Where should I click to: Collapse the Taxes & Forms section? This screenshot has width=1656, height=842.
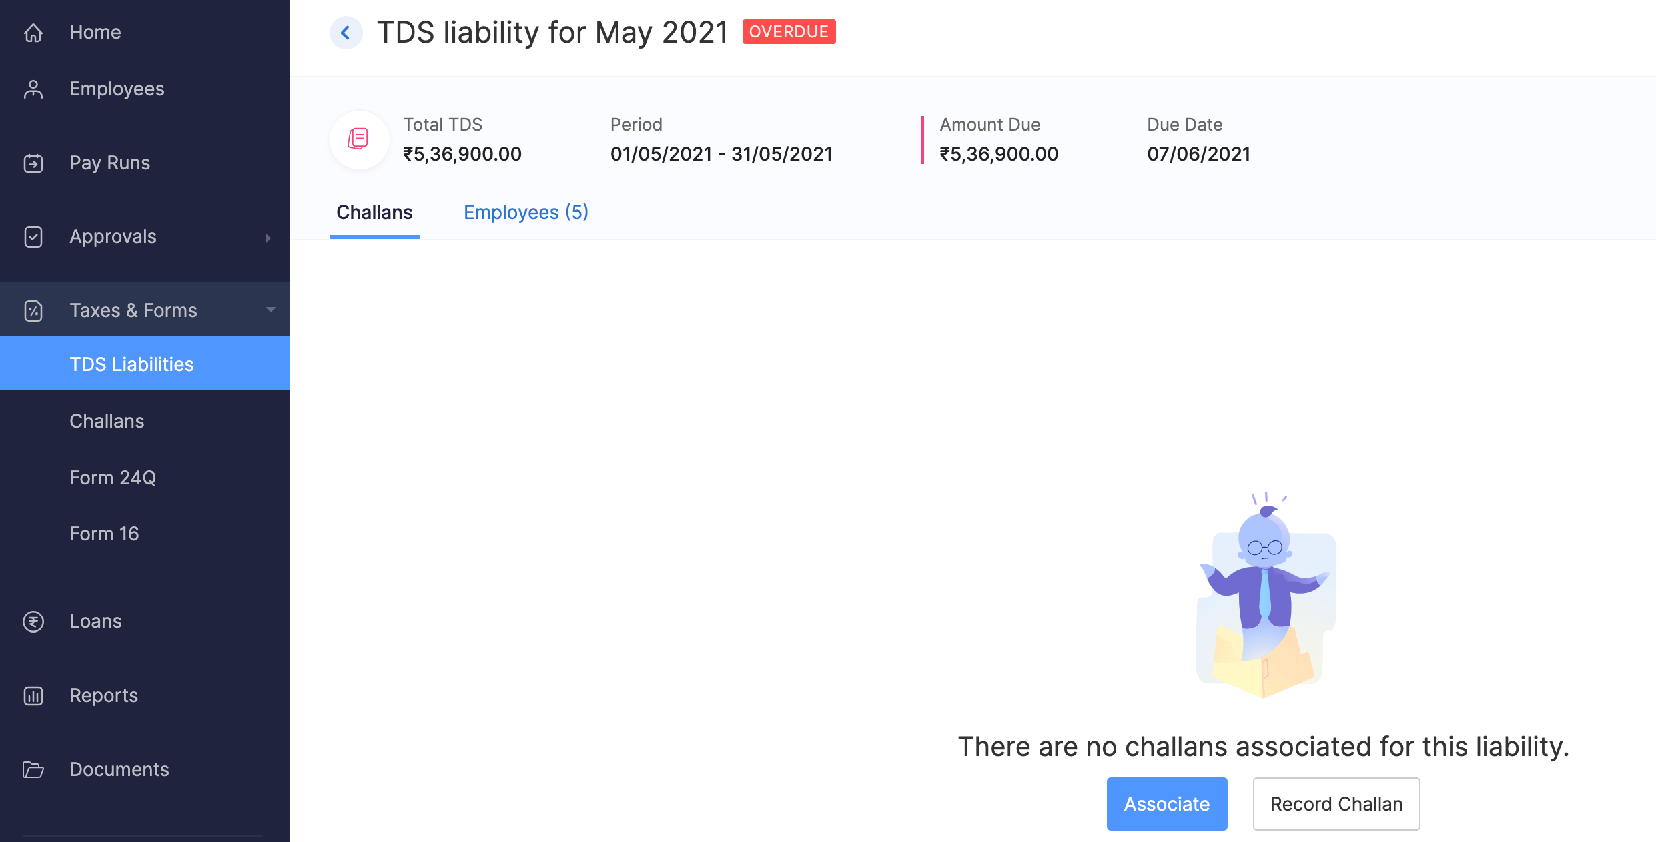pyautogui.click(x=270, y=310)
